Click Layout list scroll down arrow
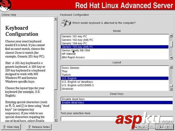Image resolution: width=175 pixels, height=131 pixels. coord(171,89)
